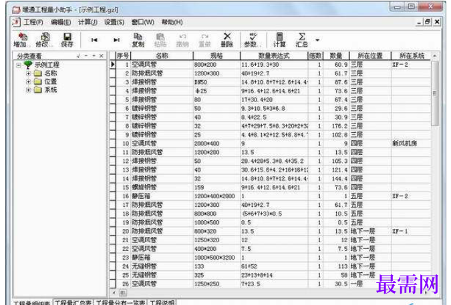The height and width of the screenshot is (305, 451).
Task: Click spec cell 1200*400*2000
Action: [x=216, y=196]
